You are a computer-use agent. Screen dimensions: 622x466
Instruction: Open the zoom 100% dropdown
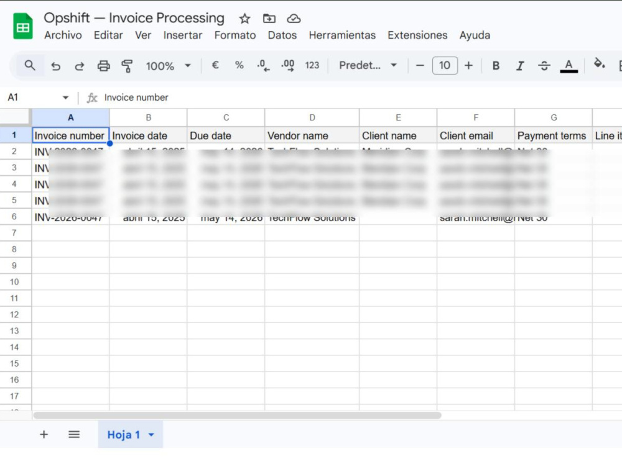coord(168,66)
